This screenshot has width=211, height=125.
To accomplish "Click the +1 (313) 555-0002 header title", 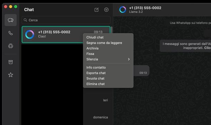I will [x=145, y=8].
